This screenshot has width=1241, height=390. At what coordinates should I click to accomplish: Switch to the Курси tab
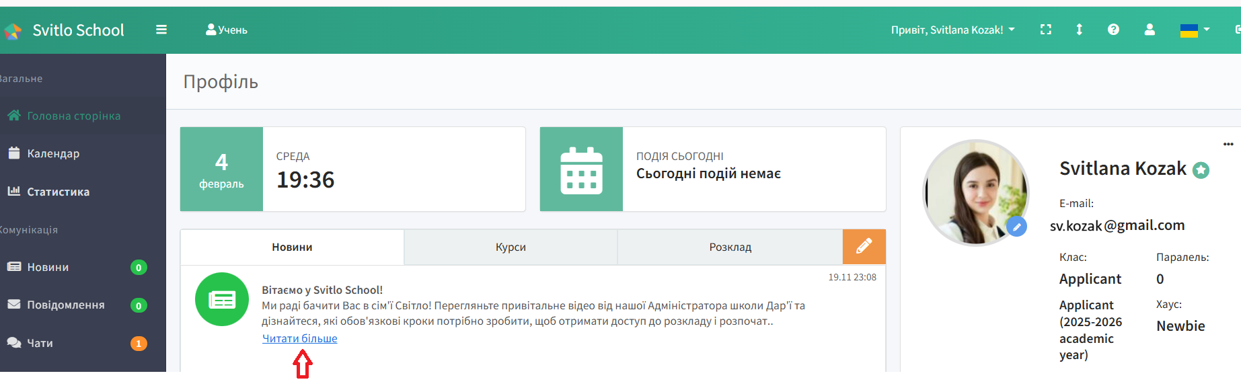[x=511, y=247]
